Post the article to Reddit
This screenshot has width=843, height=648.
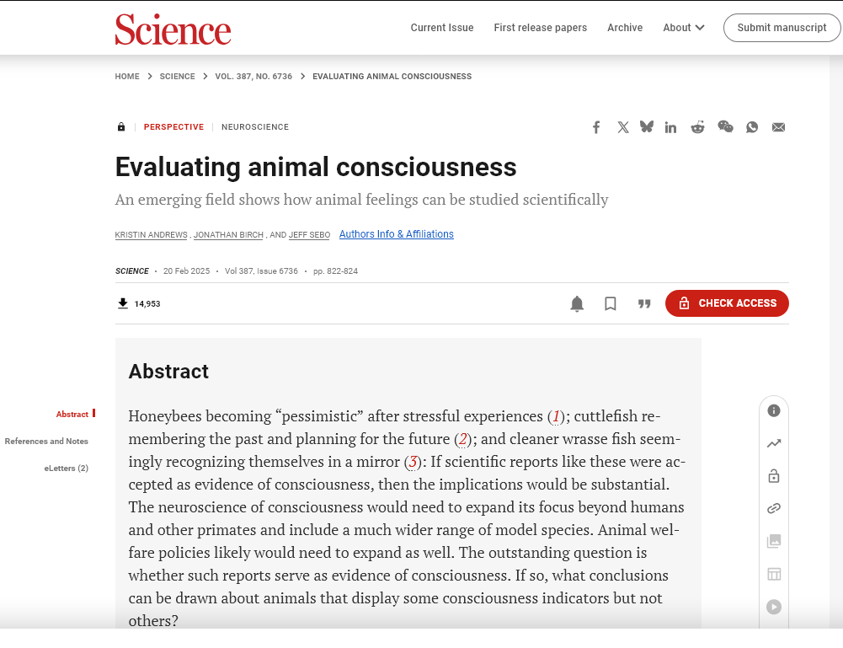click(x=697, y=126)
